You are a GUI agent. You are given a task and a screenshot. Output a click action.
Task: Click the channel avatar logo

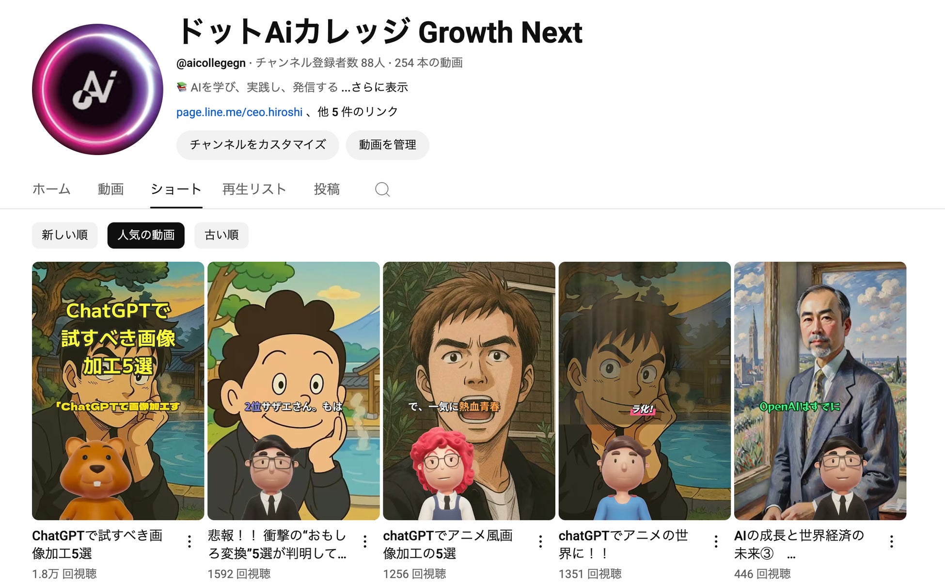click(97, 89)
